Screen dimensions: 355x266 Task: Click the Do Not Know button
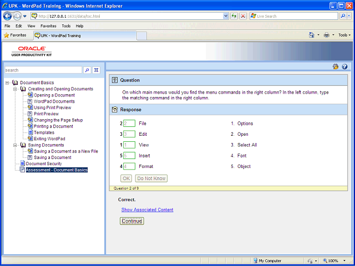(x=151, y=178)
